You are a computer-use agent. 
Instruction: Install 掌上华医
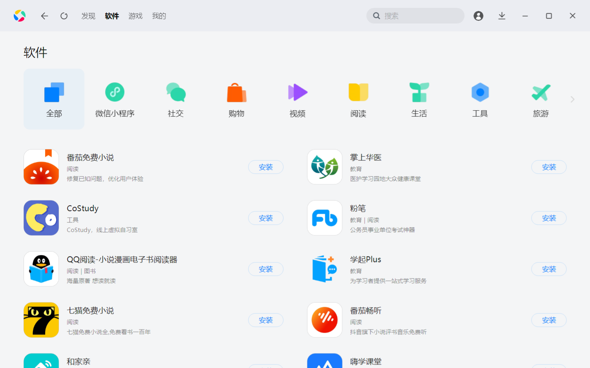(x=549, y=167)
